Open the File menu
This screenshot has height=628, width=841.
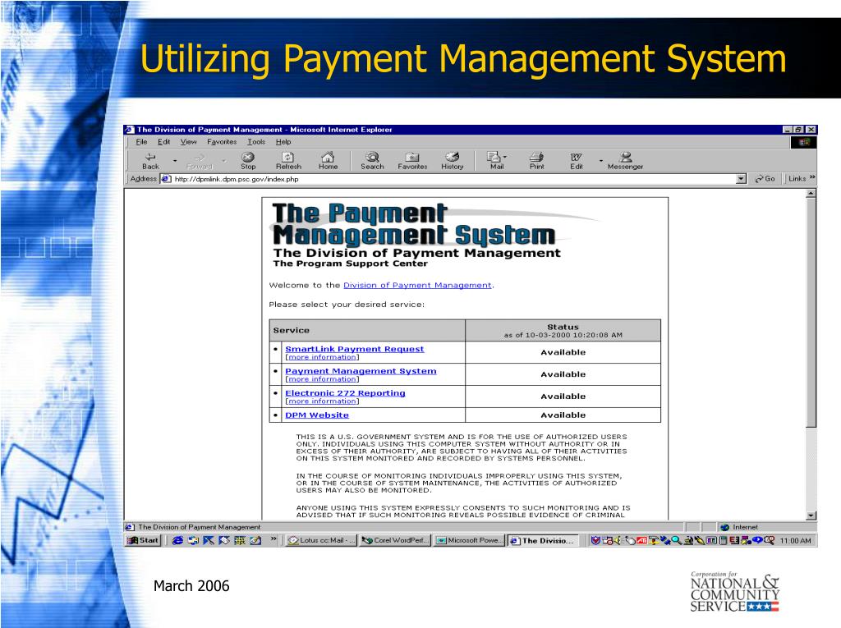141,142
